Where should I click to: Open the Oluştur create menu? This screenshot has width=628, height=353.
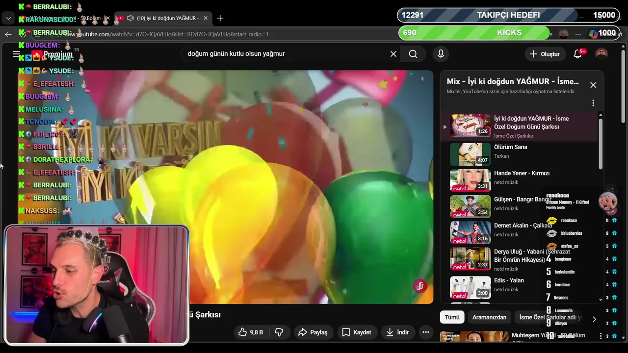(x=544, y=54)
